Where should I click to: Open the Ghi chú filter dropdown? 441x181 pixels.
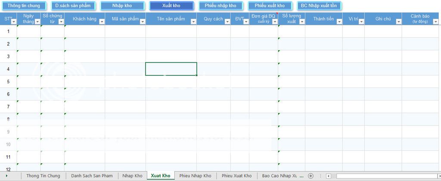tap(398, 22)
